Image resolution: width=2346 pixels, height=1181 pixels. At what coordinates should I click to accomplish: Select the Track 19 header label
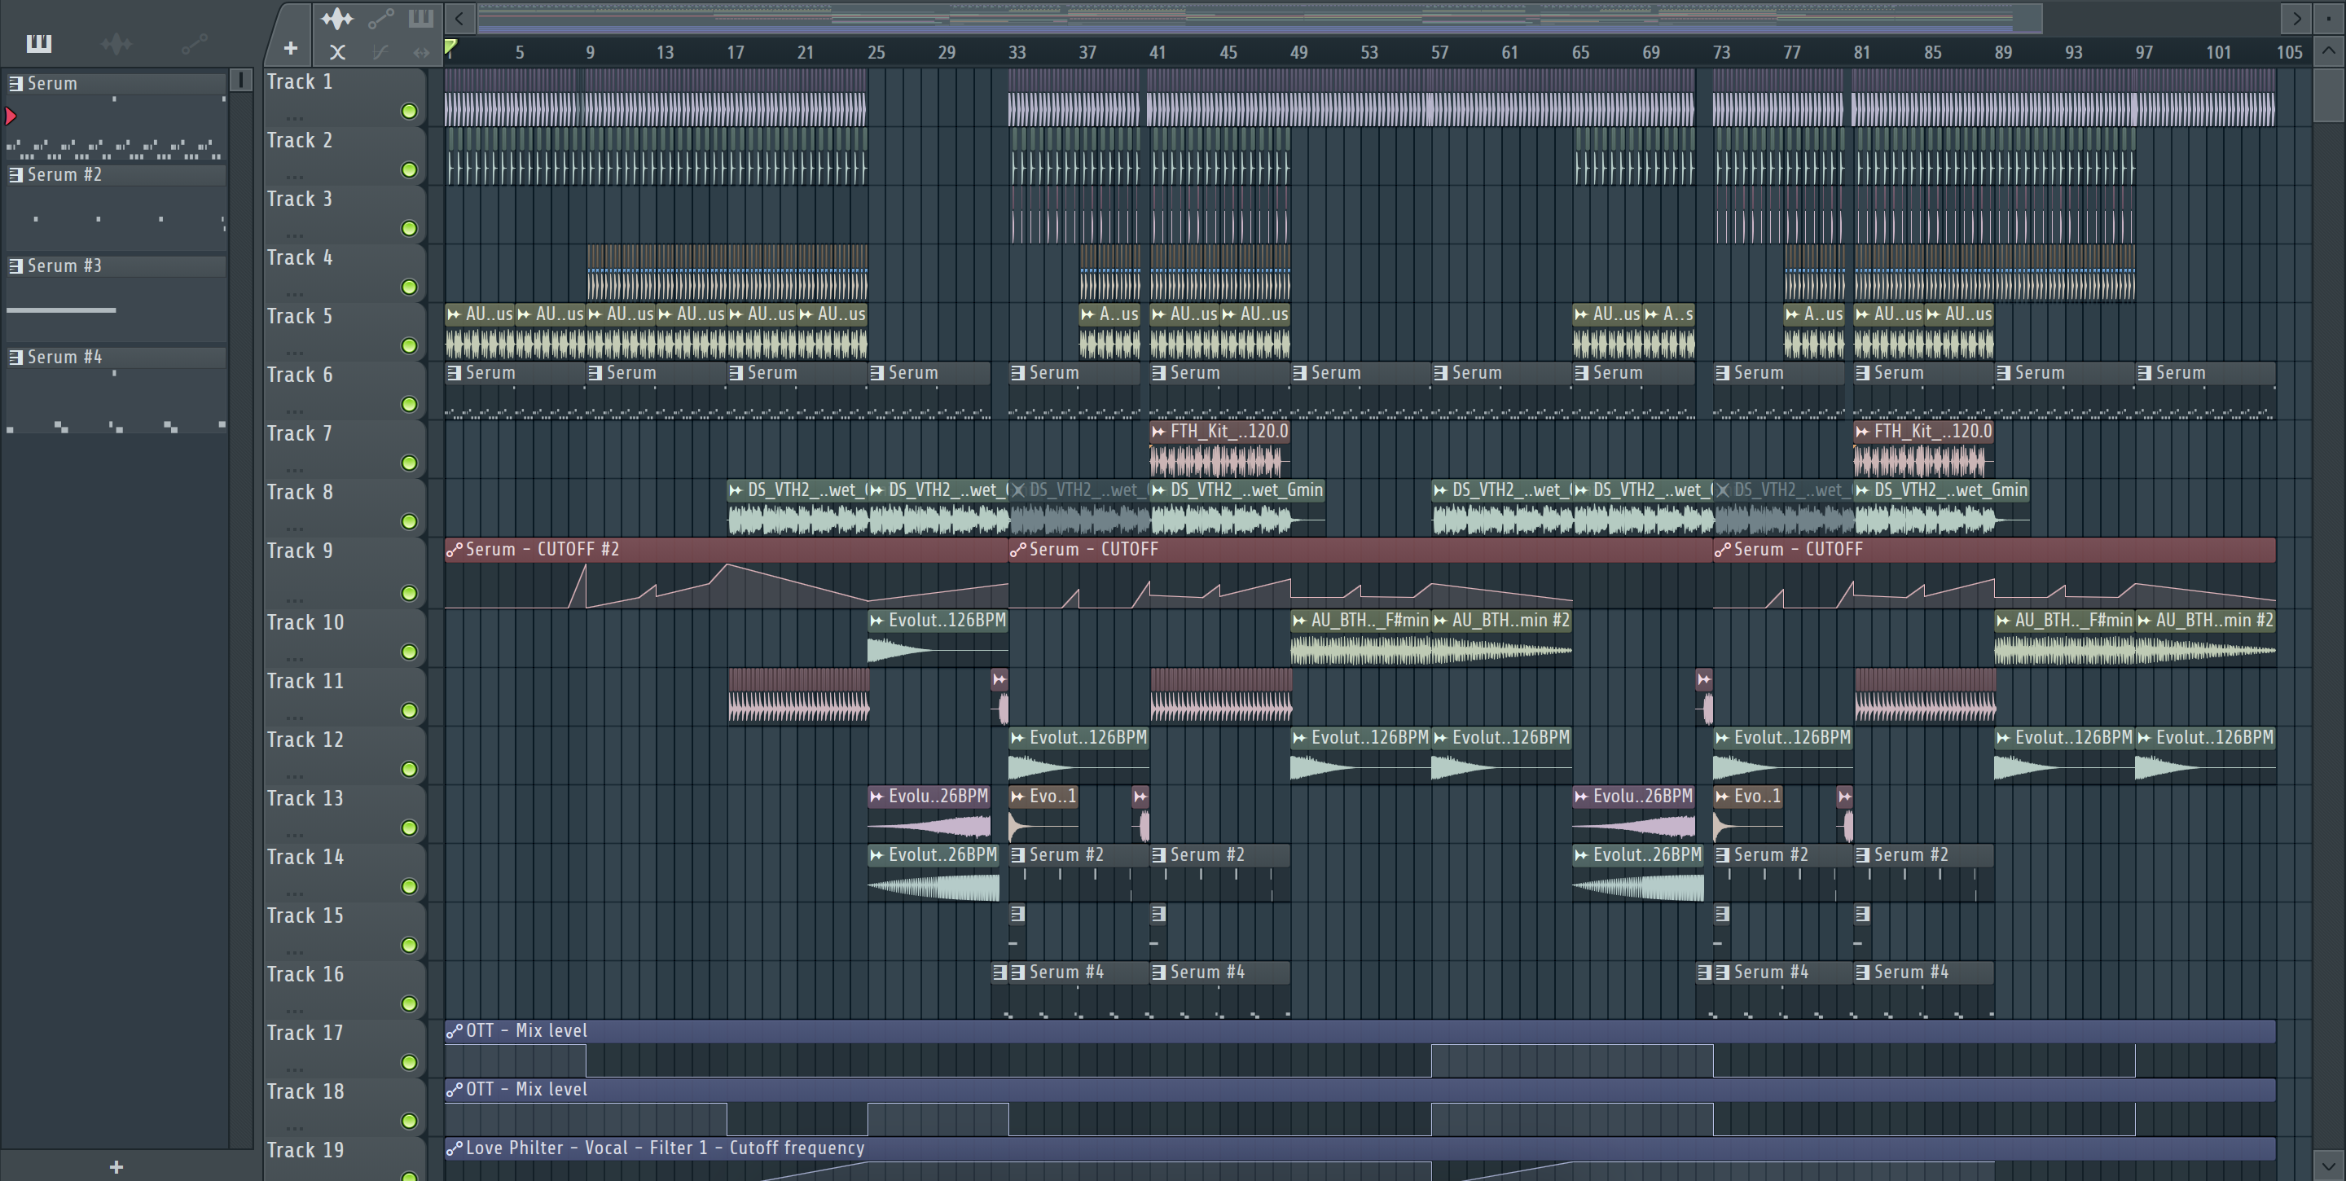point(305,1150)
